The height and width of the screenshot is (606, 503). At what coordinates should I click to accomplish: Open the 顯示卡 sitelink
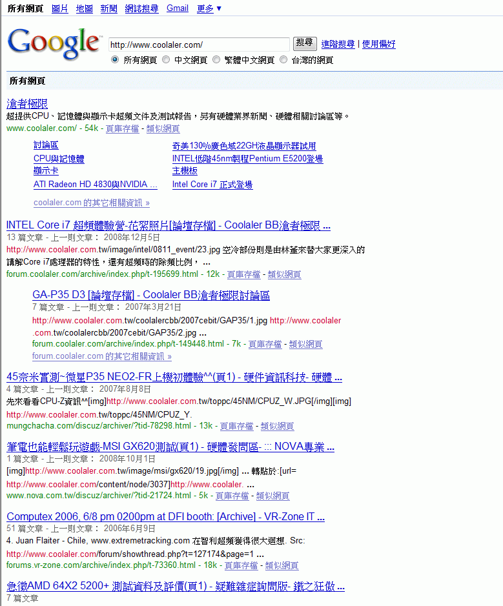pyautogui.click(x=46, y=171)
